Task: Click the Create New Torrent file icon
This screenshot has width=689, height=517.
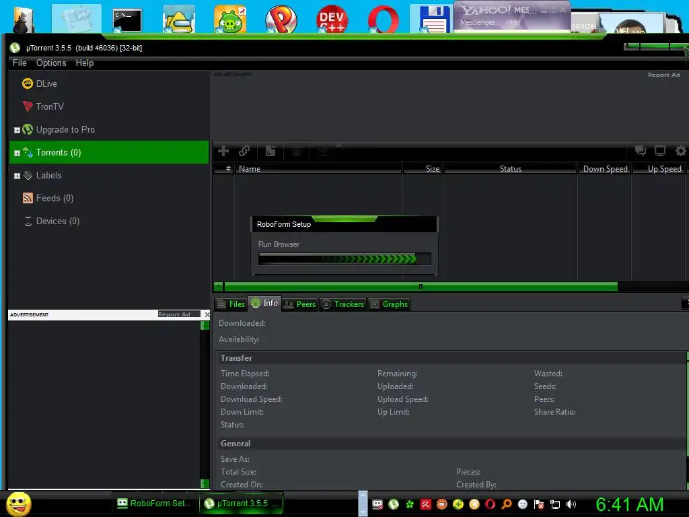Action: tap(270, 151)
